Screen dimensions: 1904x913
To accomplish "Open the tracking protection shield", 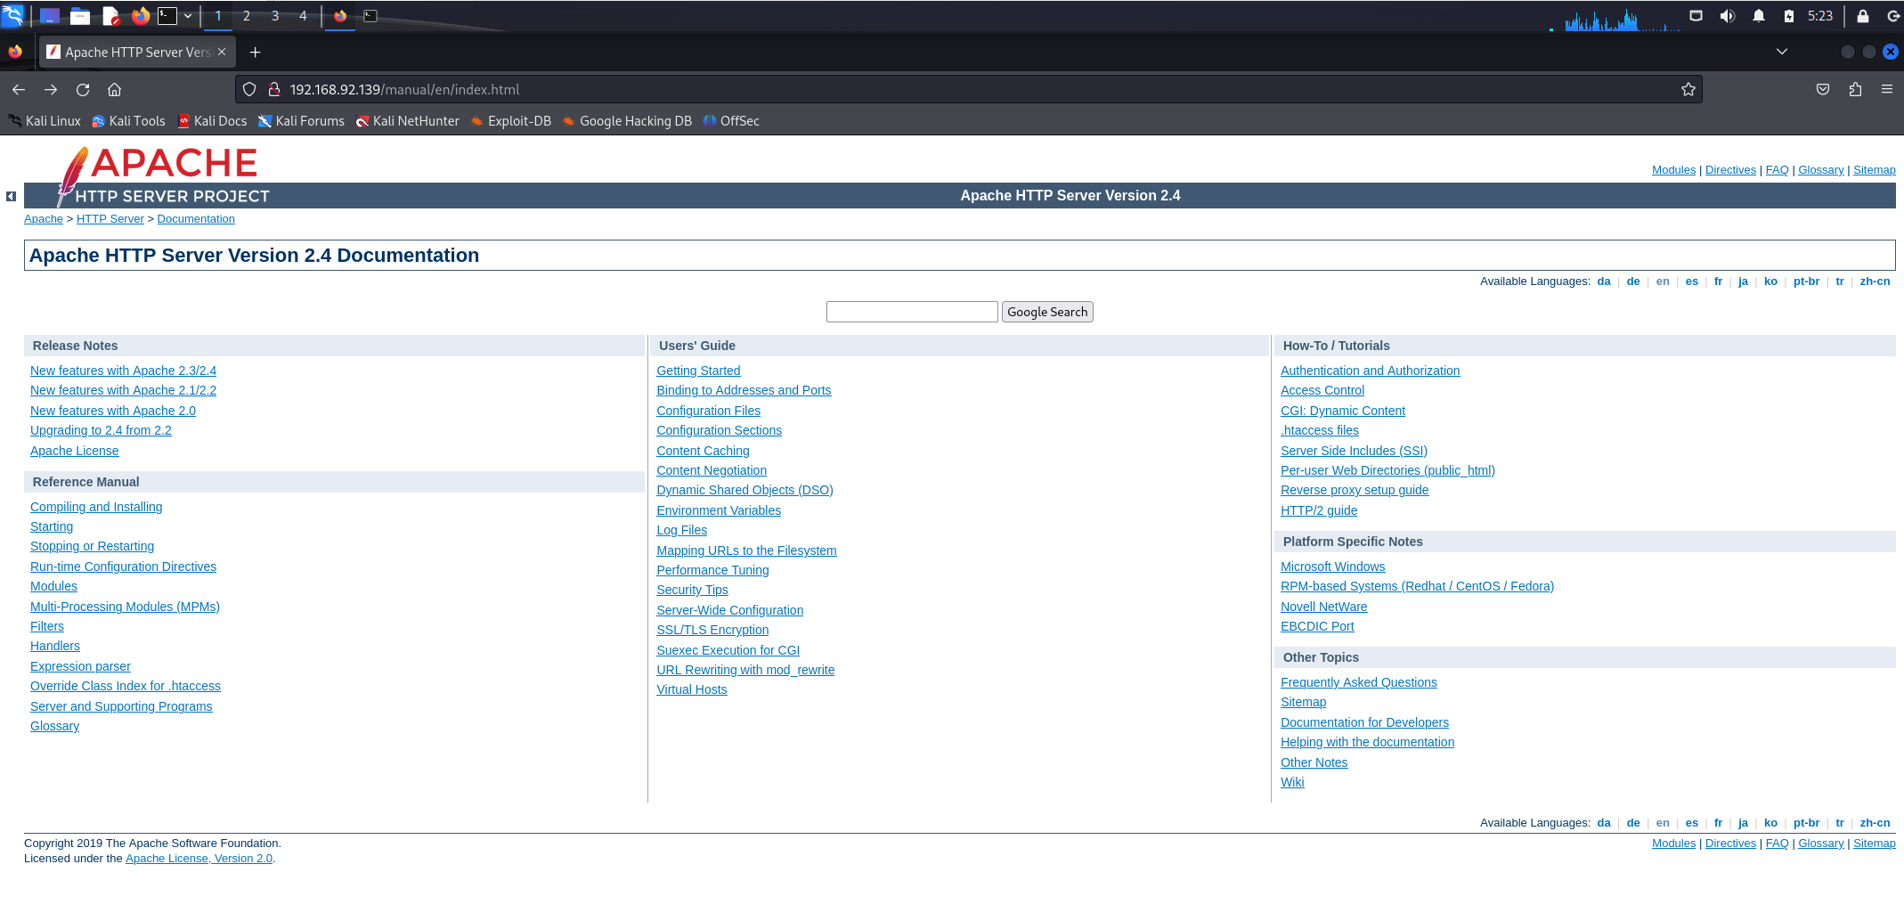I will (249, 89).
